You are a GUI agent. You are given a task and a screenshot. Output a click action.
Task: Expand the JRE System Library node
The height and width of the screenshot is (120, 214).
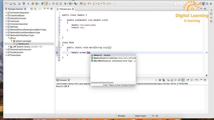9,47
